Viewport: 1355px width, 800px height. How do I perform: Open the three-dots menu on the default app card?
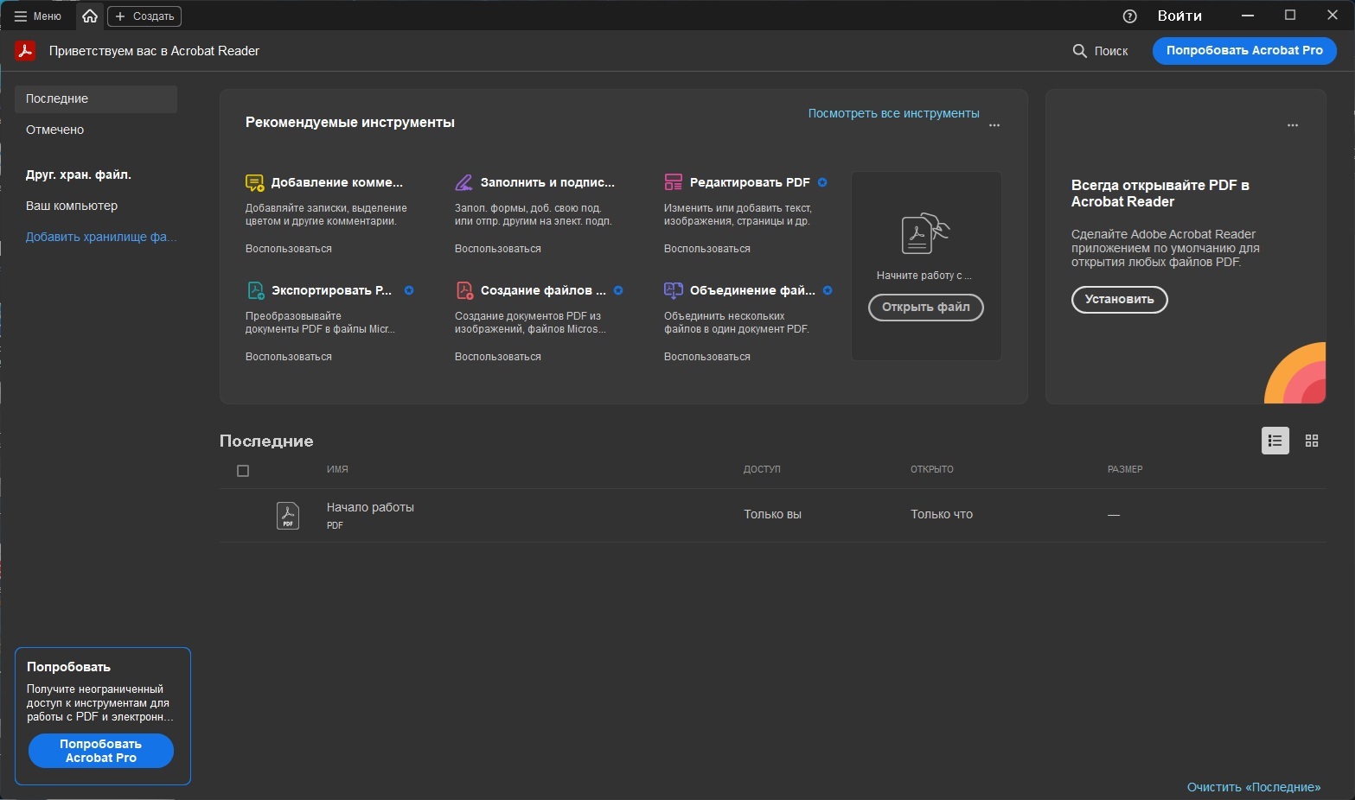click(1293, 125)
